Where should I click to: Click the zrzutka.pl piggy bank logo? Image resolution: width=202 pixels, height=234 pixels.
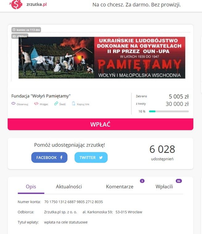tap(16, 4)
